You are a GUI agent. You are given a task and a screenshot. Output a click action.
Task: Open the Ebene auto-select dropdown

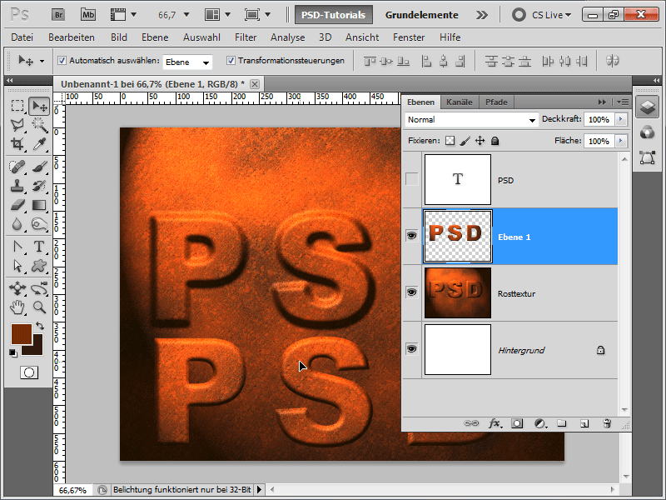tap(187, 62)
